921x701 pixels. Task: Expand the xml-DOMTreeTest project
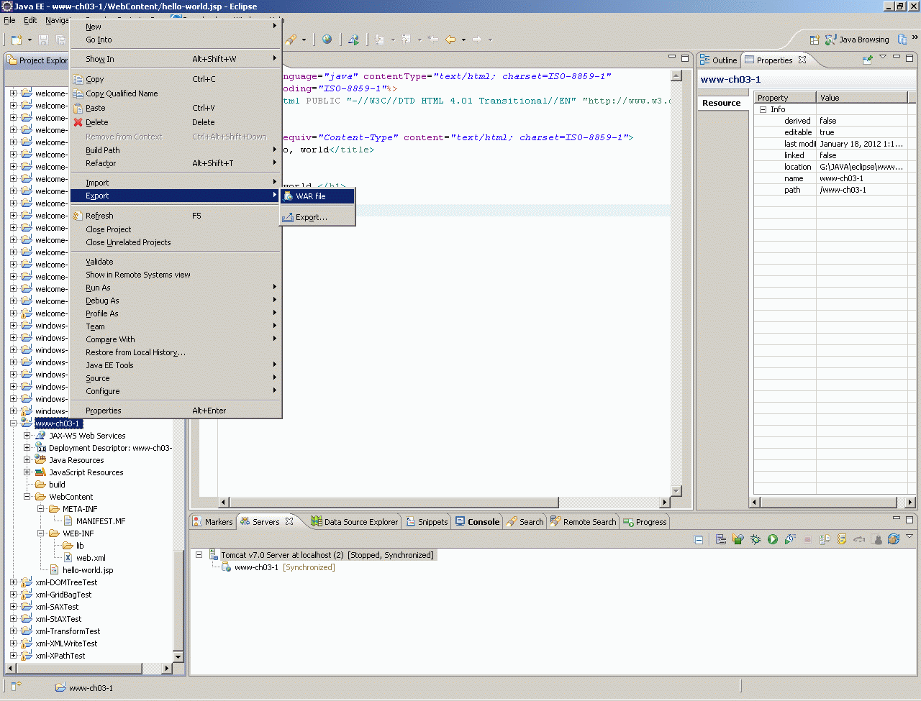pyautogui.click(x=13, y=582)
